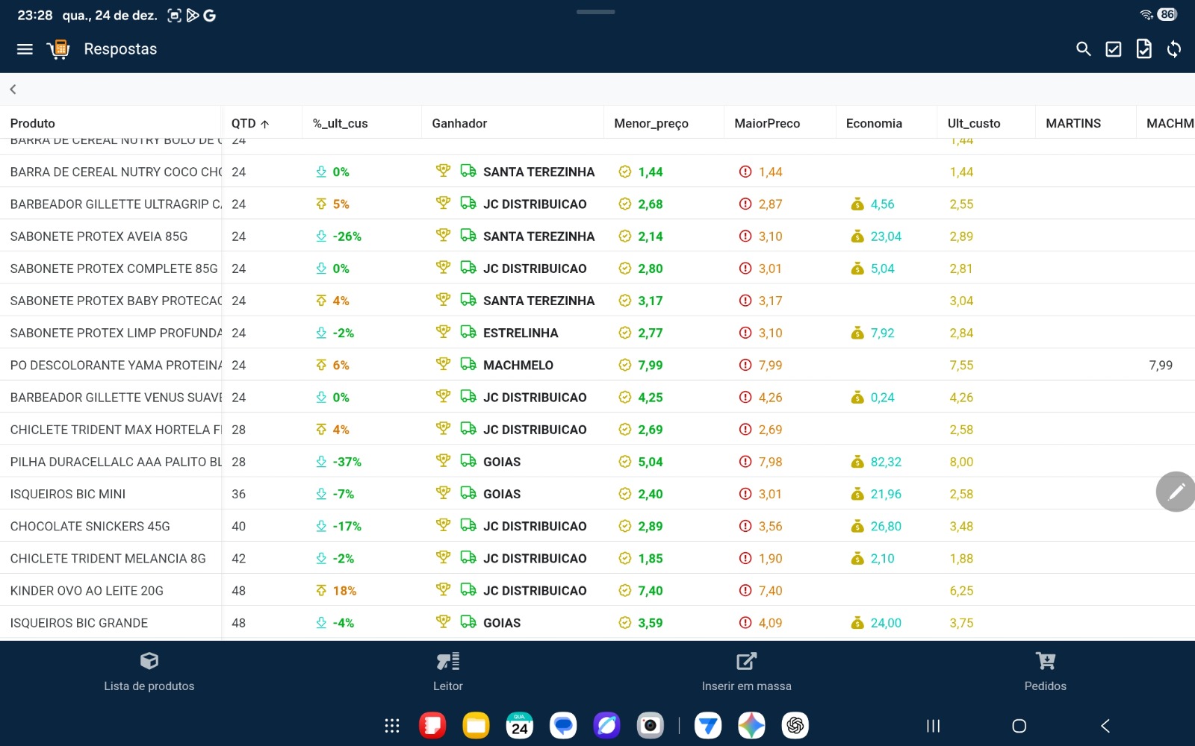Select ISQUEIROS BIC MINI product row
The width and height of the screenshot is (1195, 746).
pyautogui.click(x=68, y=494)
